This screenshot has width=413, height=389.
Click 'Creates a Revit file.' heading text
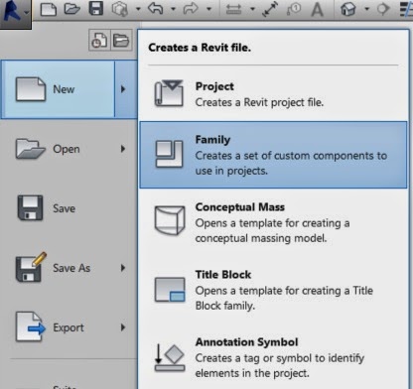tap(200, 48)
